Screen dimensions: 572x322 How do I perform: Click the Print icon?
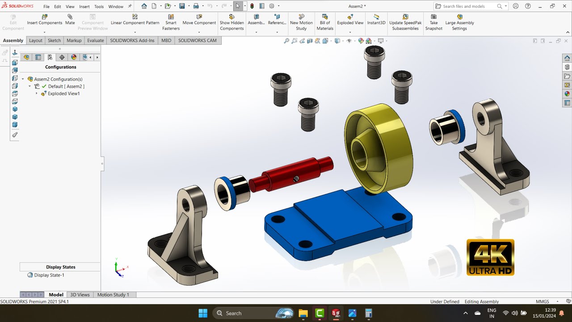pos(196,6)
